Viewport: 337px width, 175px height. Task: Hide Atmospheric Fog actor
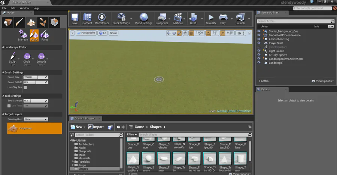[259, 39]
